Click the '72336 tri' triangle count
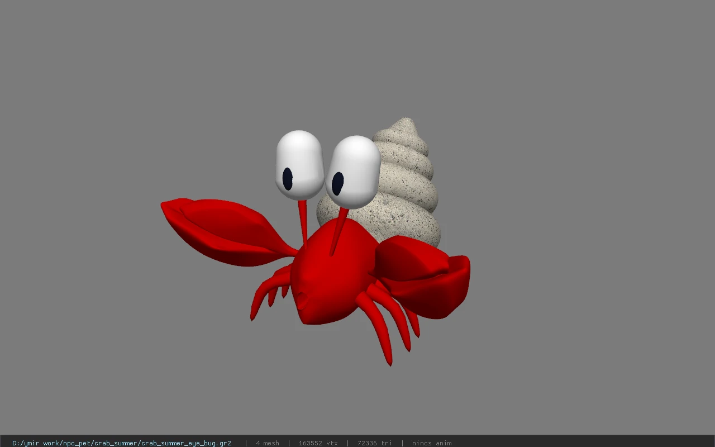Viewport: 715px width, 447px height. [374, 443]
